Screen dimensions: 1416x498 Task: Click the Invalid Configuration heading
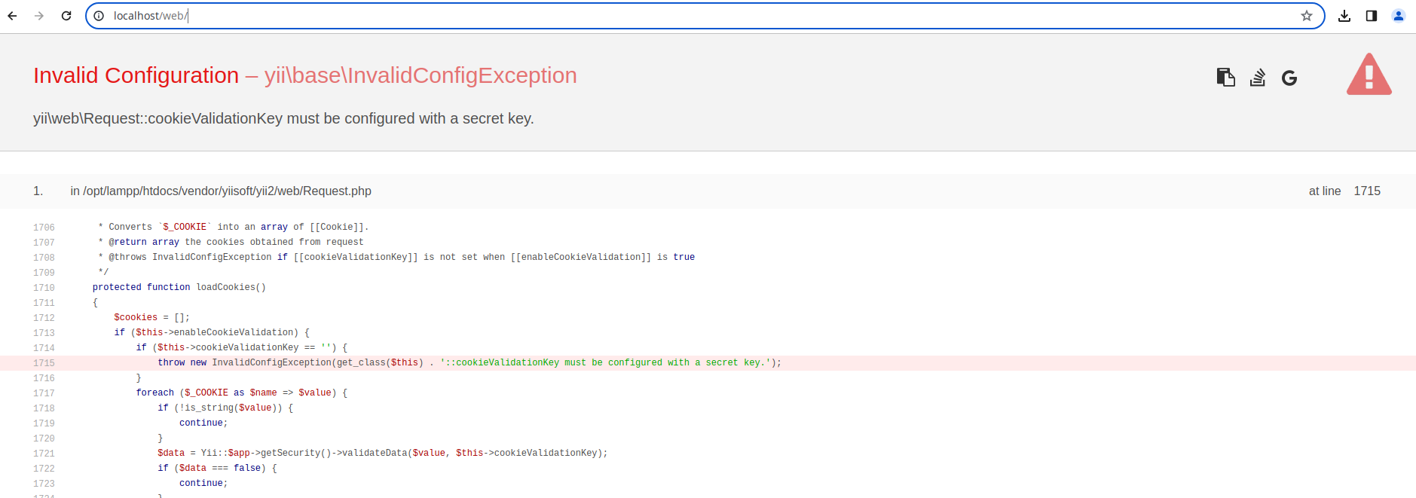click(x=136, y=75)
